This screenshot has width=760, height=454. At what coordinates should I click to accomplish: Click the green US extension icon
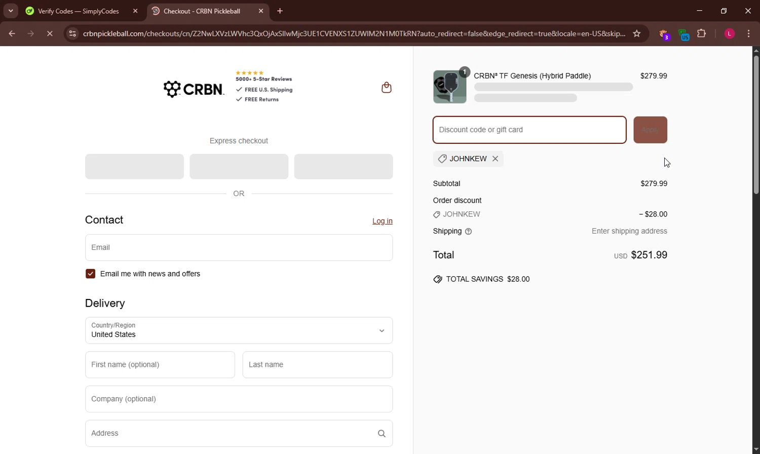click(683, 34)
